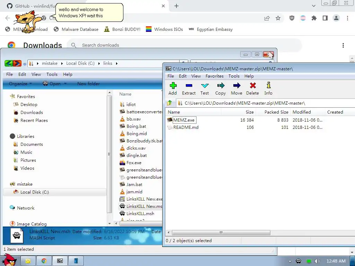Open the Explorer window's Tools menu
This screenshot has height=266, width=355.
tap(52, 74)
